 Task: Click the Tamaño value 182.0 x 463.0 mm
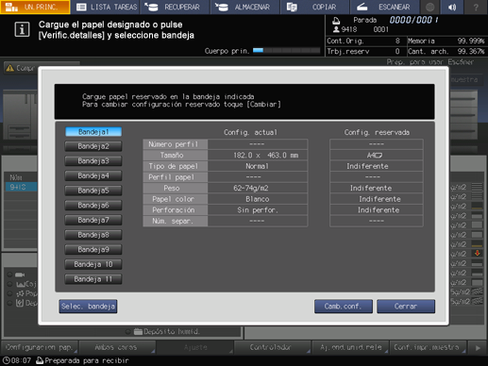[258, 155]
